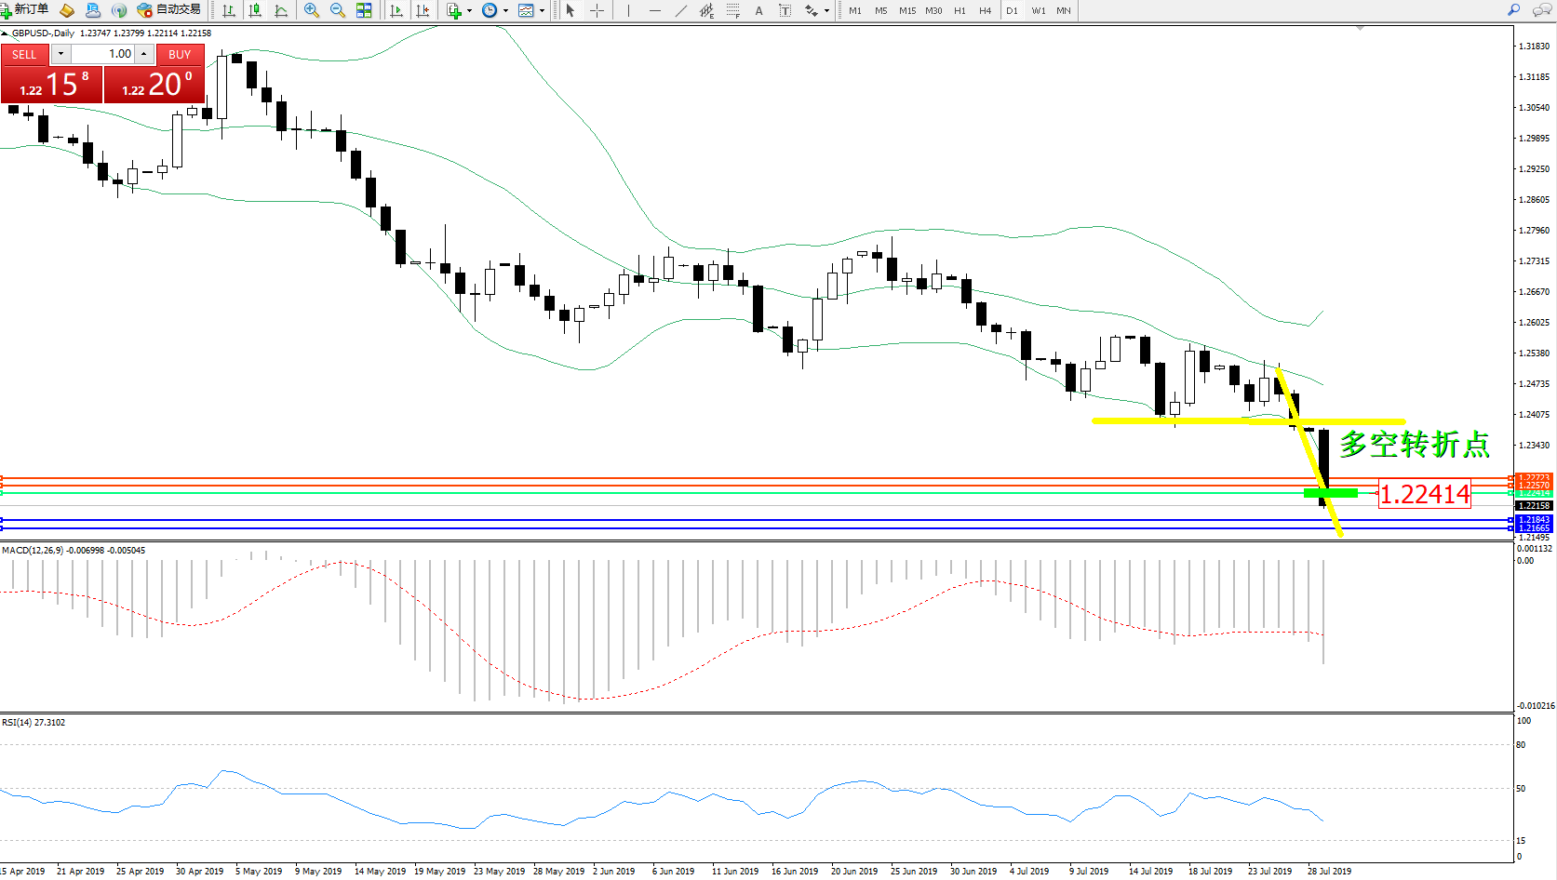Select the trendline drawing tool

[x=681, y=10]
